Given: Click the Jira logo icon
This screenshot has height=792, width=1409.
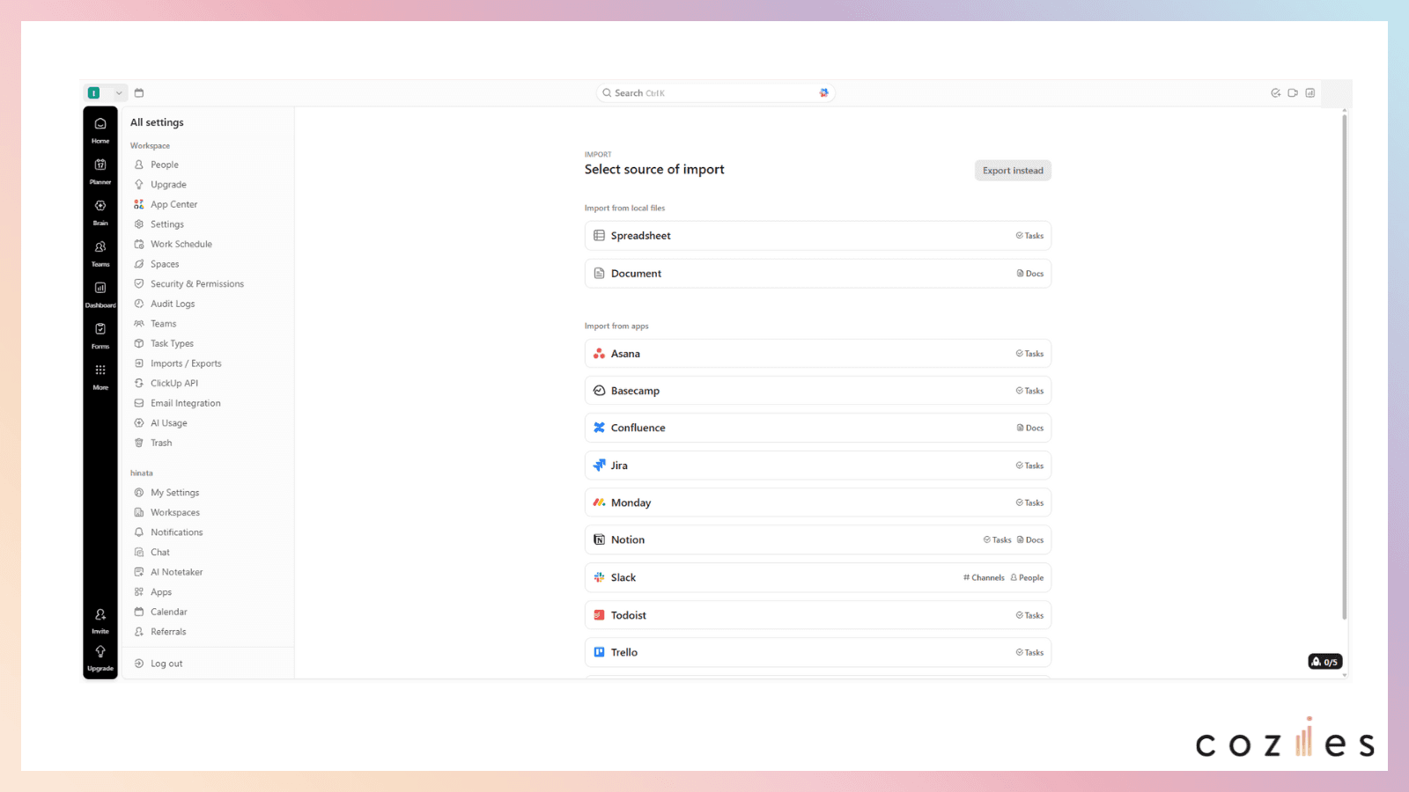Looking at the screenshot, I should coord(599,466).
